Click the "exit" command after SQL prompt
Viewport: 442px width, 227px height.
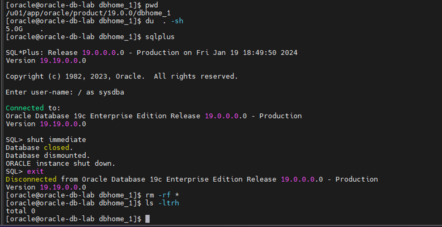point(35,171)
